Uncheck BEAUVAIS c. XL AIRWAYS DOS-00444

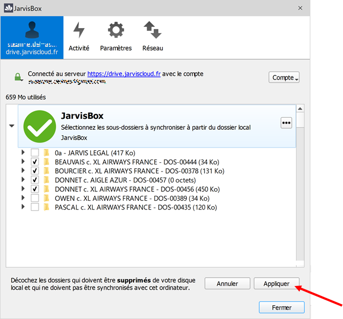[x=35, y=162]
